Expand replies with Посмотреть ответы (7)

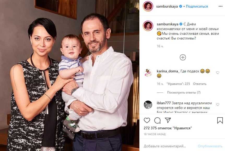point(184,92)
